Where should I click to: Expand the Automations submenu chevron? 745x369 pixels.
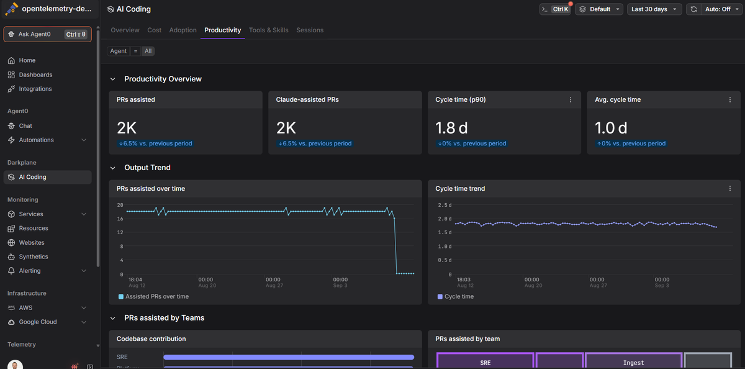[84, 140]
